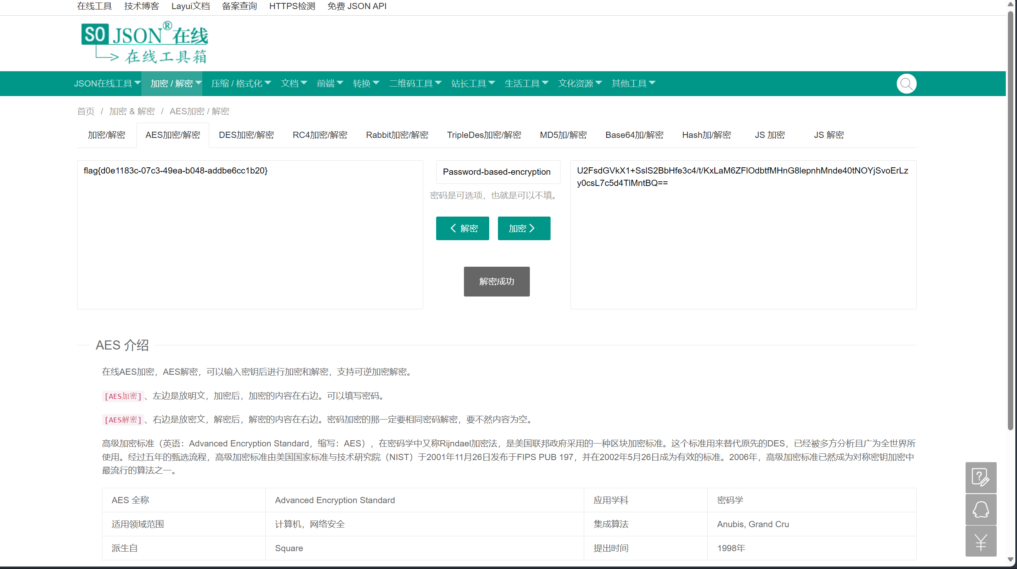1017x569 pixels.
Task: Open the feedback help icon
Action: (981, 477)
